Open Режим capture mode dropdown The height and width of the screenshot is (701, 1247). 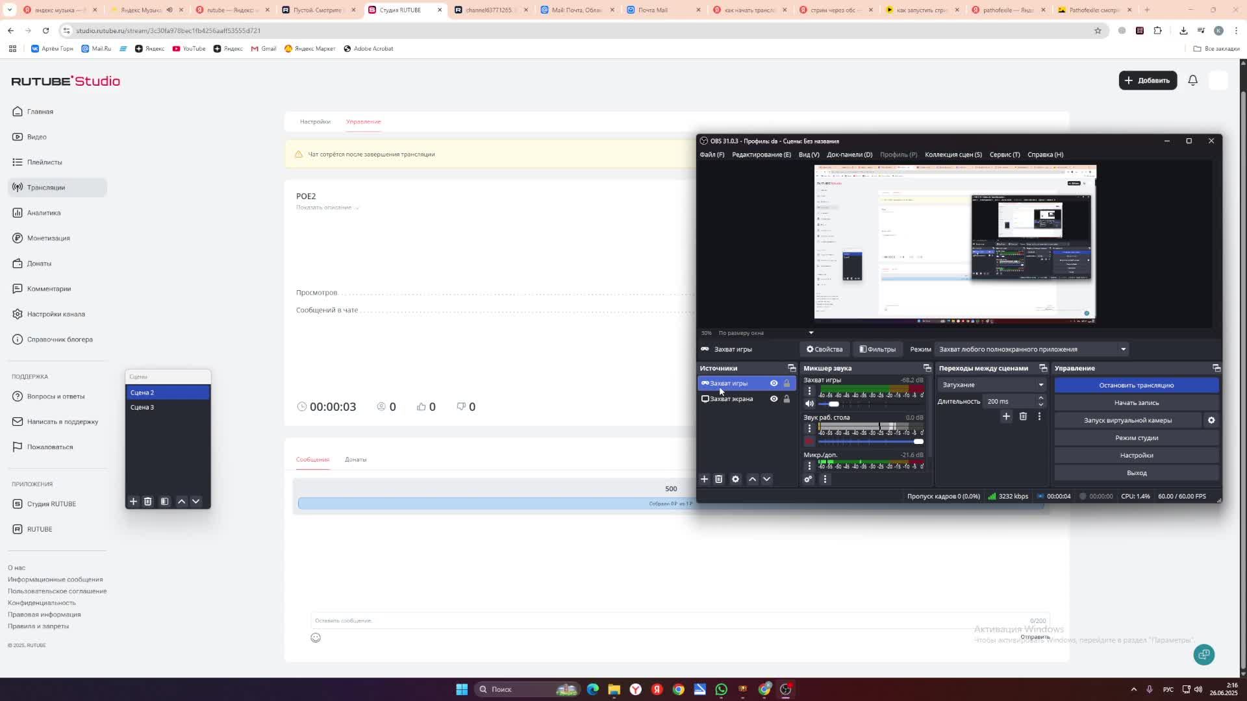click(x=1031, y=349)
